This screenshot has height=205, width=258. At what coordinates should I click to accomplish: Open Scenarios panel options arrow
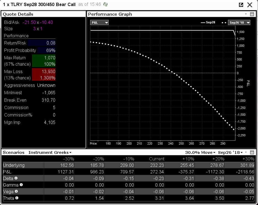tap(246, 152)
